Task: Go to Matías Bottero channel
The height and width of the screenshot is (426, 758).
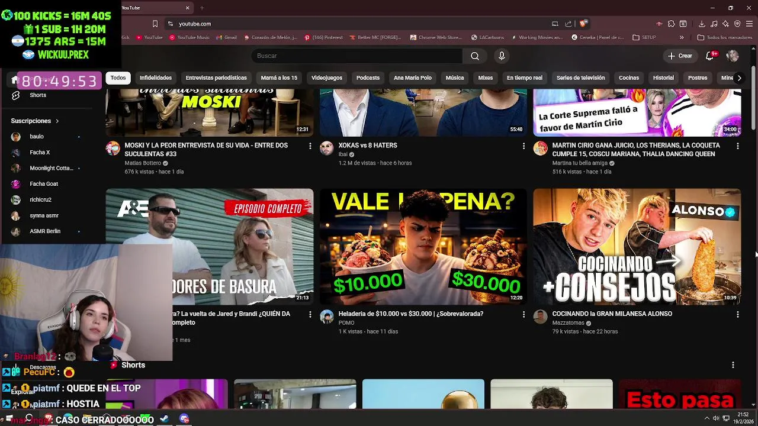Action: click(143, 163)
